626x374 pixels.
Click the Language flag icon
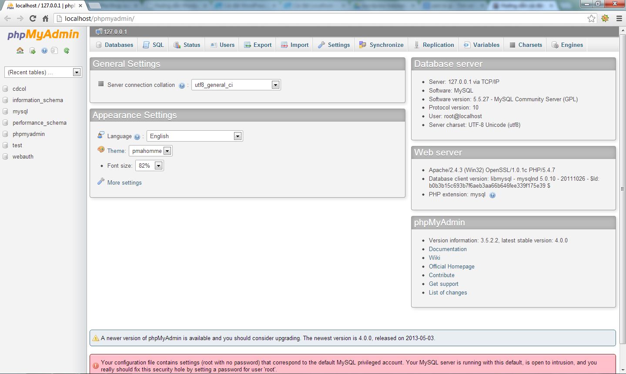[101, 135]
